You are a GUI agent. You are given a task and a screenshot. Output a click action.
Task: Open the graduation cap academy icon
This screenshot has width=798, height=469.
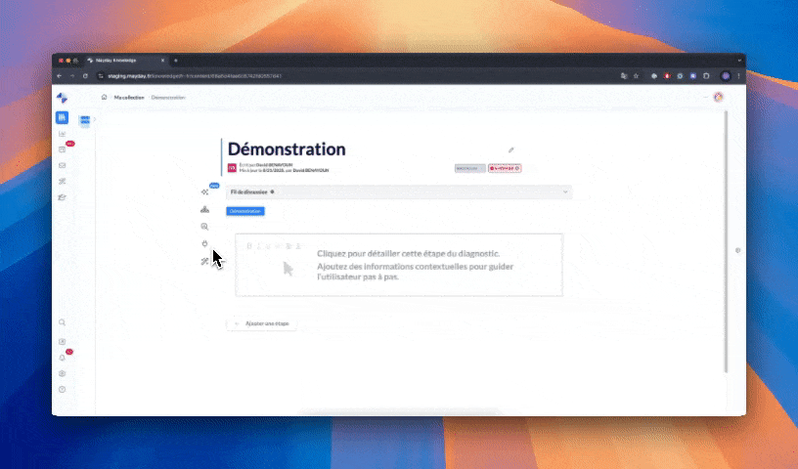pos(63,196)
